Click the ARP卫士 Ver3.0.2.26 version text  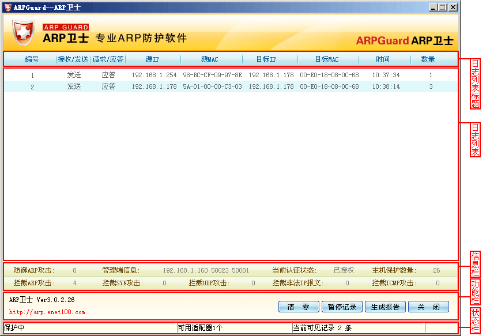[x=42, y=300]
